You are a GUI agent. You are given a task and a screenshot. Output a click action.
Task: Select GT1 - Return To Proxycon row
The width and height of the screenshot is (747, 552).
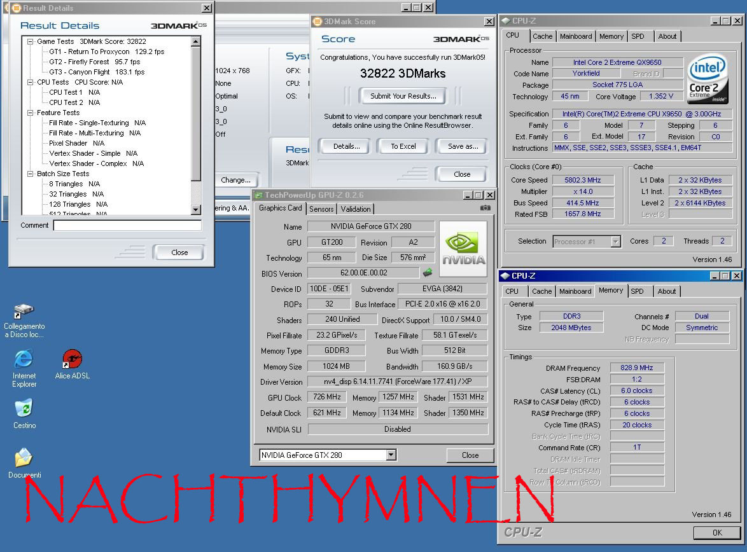pyautogui.click(x=106, y=52)
